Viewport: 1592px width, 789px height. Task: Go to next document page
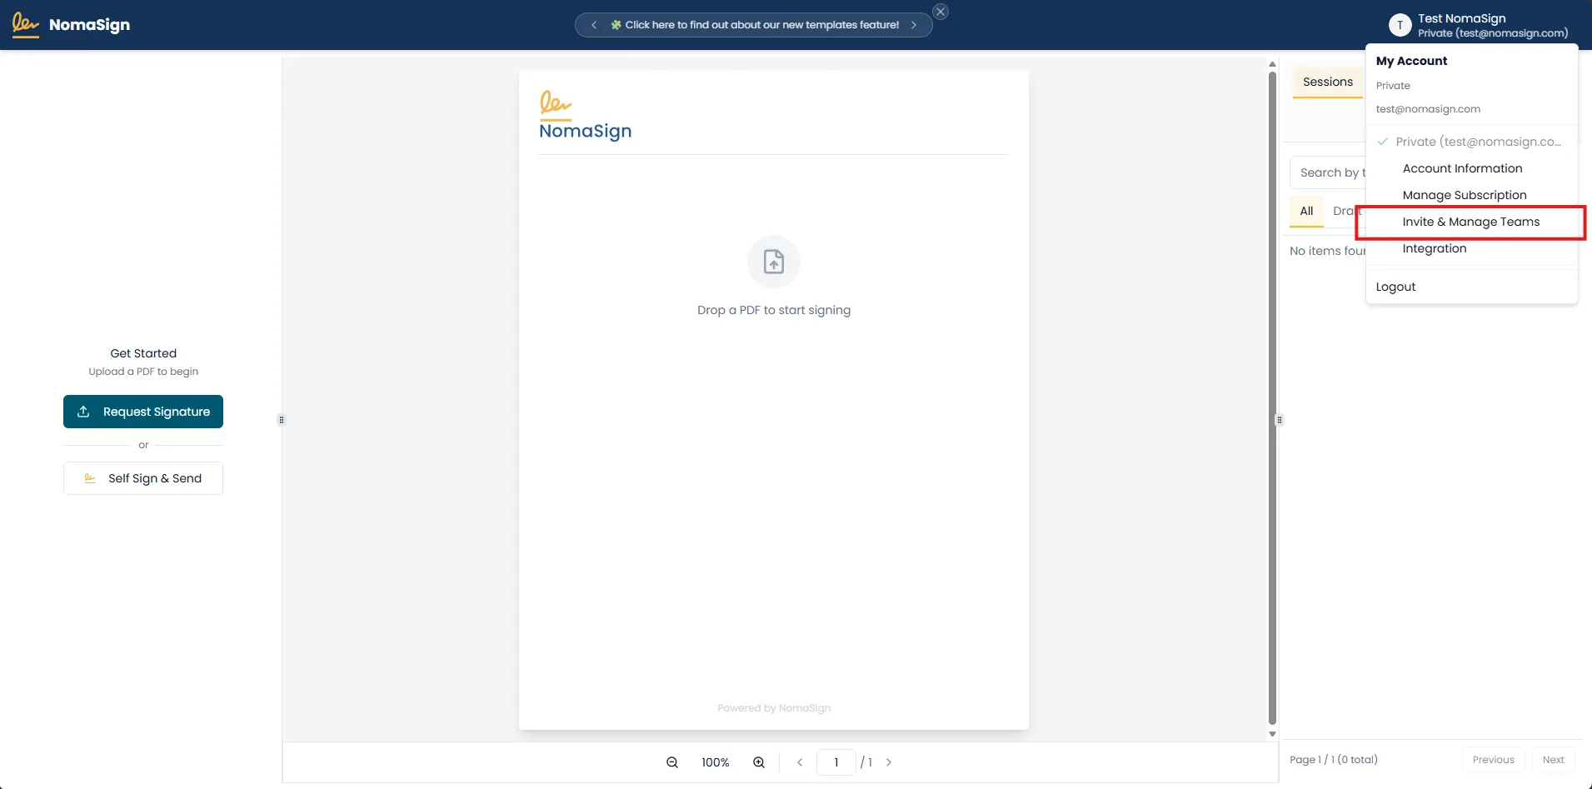tap(889, 762)
